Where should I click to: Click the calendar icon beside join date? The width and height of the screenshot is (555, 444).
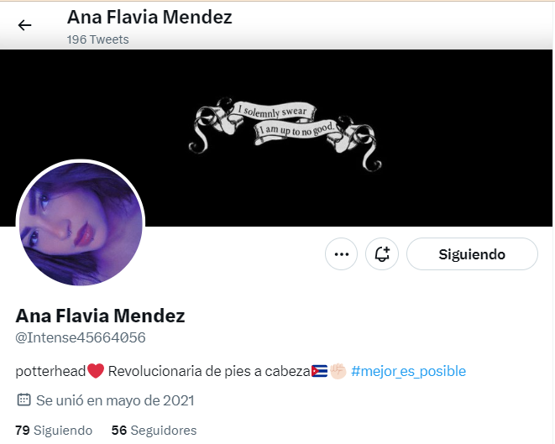click(x=24, y=400)
